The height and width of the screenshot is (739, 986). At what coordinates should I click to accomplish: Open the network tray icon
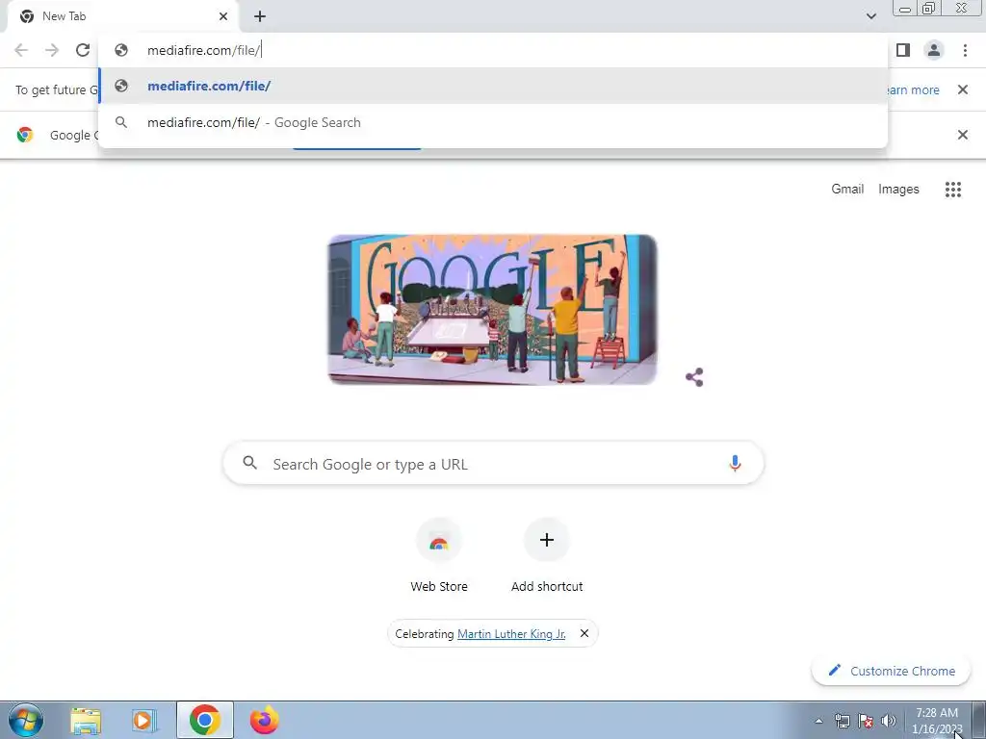[842, 721]
